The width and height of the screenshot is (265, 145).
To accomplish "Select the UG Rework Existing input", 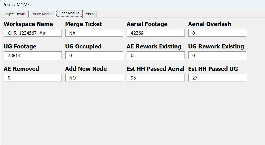I will (x=217, y=55).
